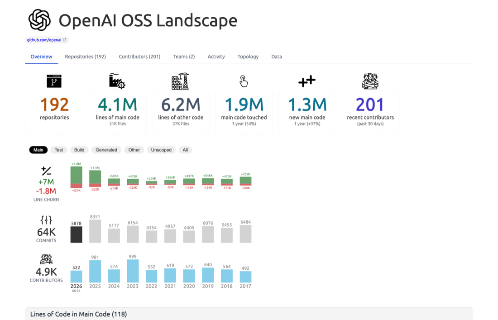Viewport: 498px width, 320px height.
Task: Open the github.com/openai link
Action: pos(44,40)
